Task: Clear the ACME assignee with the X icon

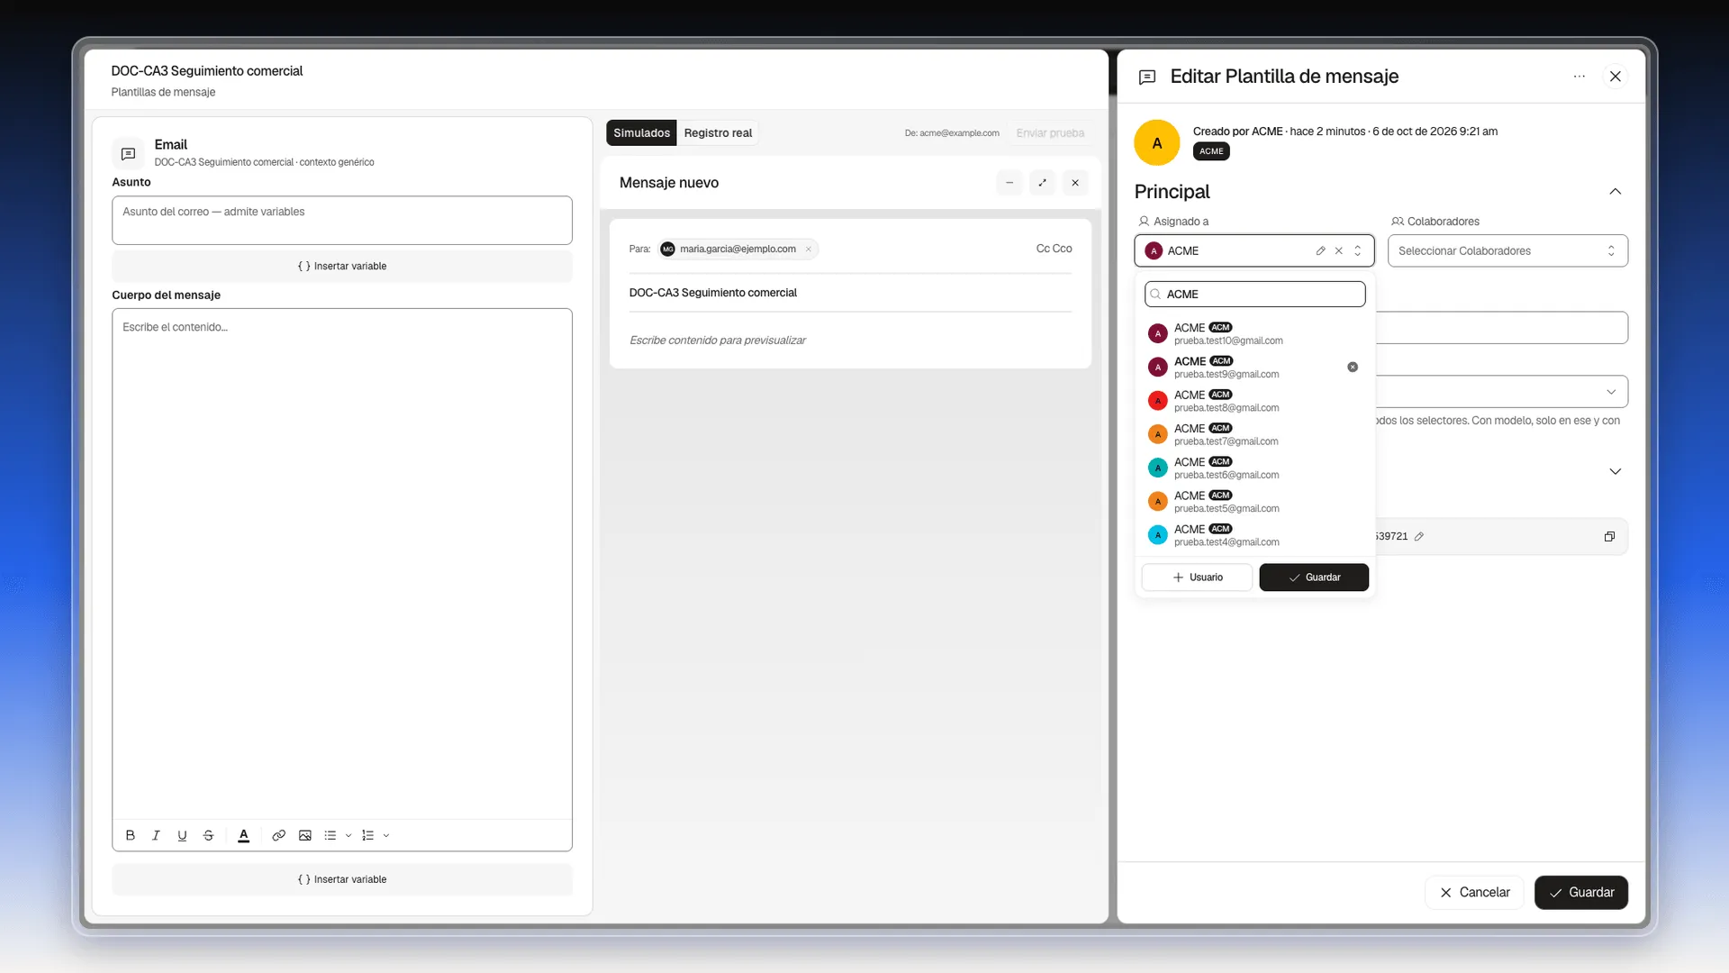Action: pos(1339,251)
